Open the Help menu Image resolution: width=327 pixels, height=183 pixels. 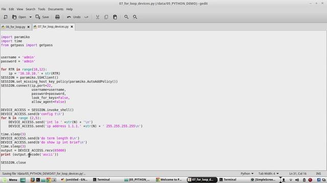tap(69, 9)
